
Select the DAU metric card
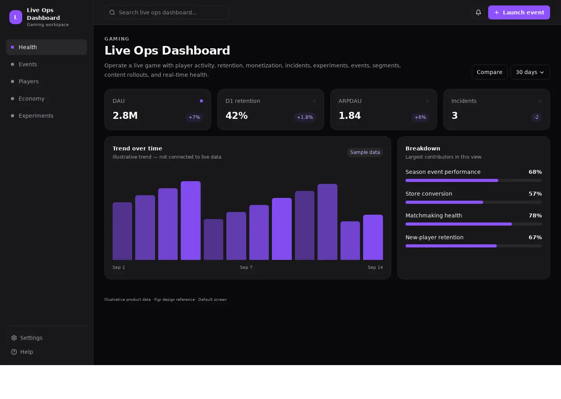coord(158,109)
